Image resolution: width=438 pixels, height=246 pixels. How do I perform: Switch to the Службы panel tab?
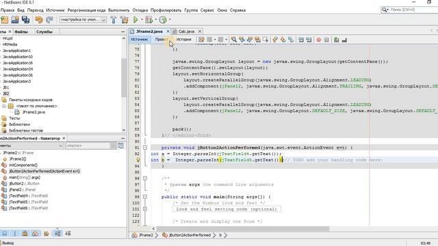click(44, 32)
